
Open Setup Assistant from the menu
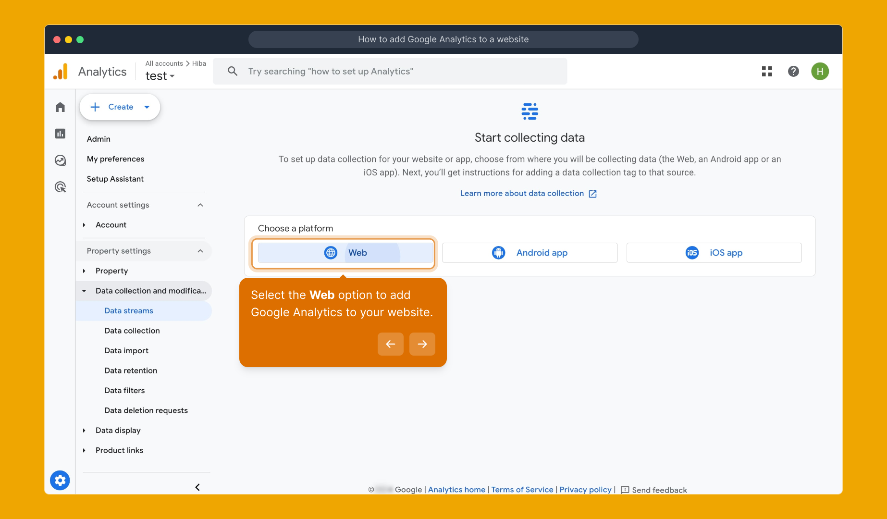(115, 179)
